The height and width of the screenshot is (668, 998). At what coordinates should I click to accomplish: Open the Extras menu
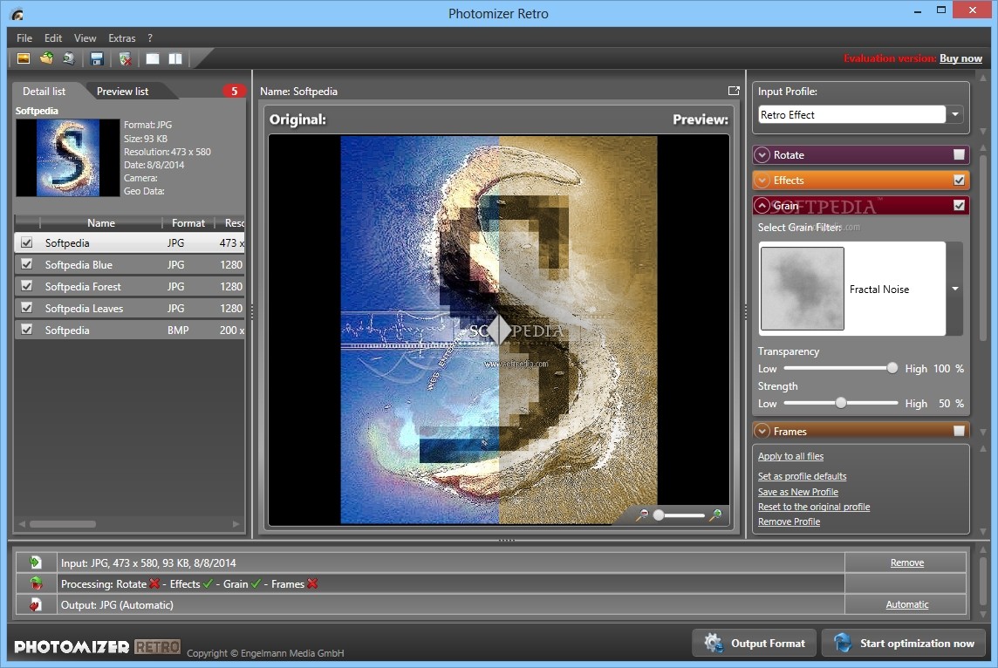pyautogui.click(x=121, y=38)
